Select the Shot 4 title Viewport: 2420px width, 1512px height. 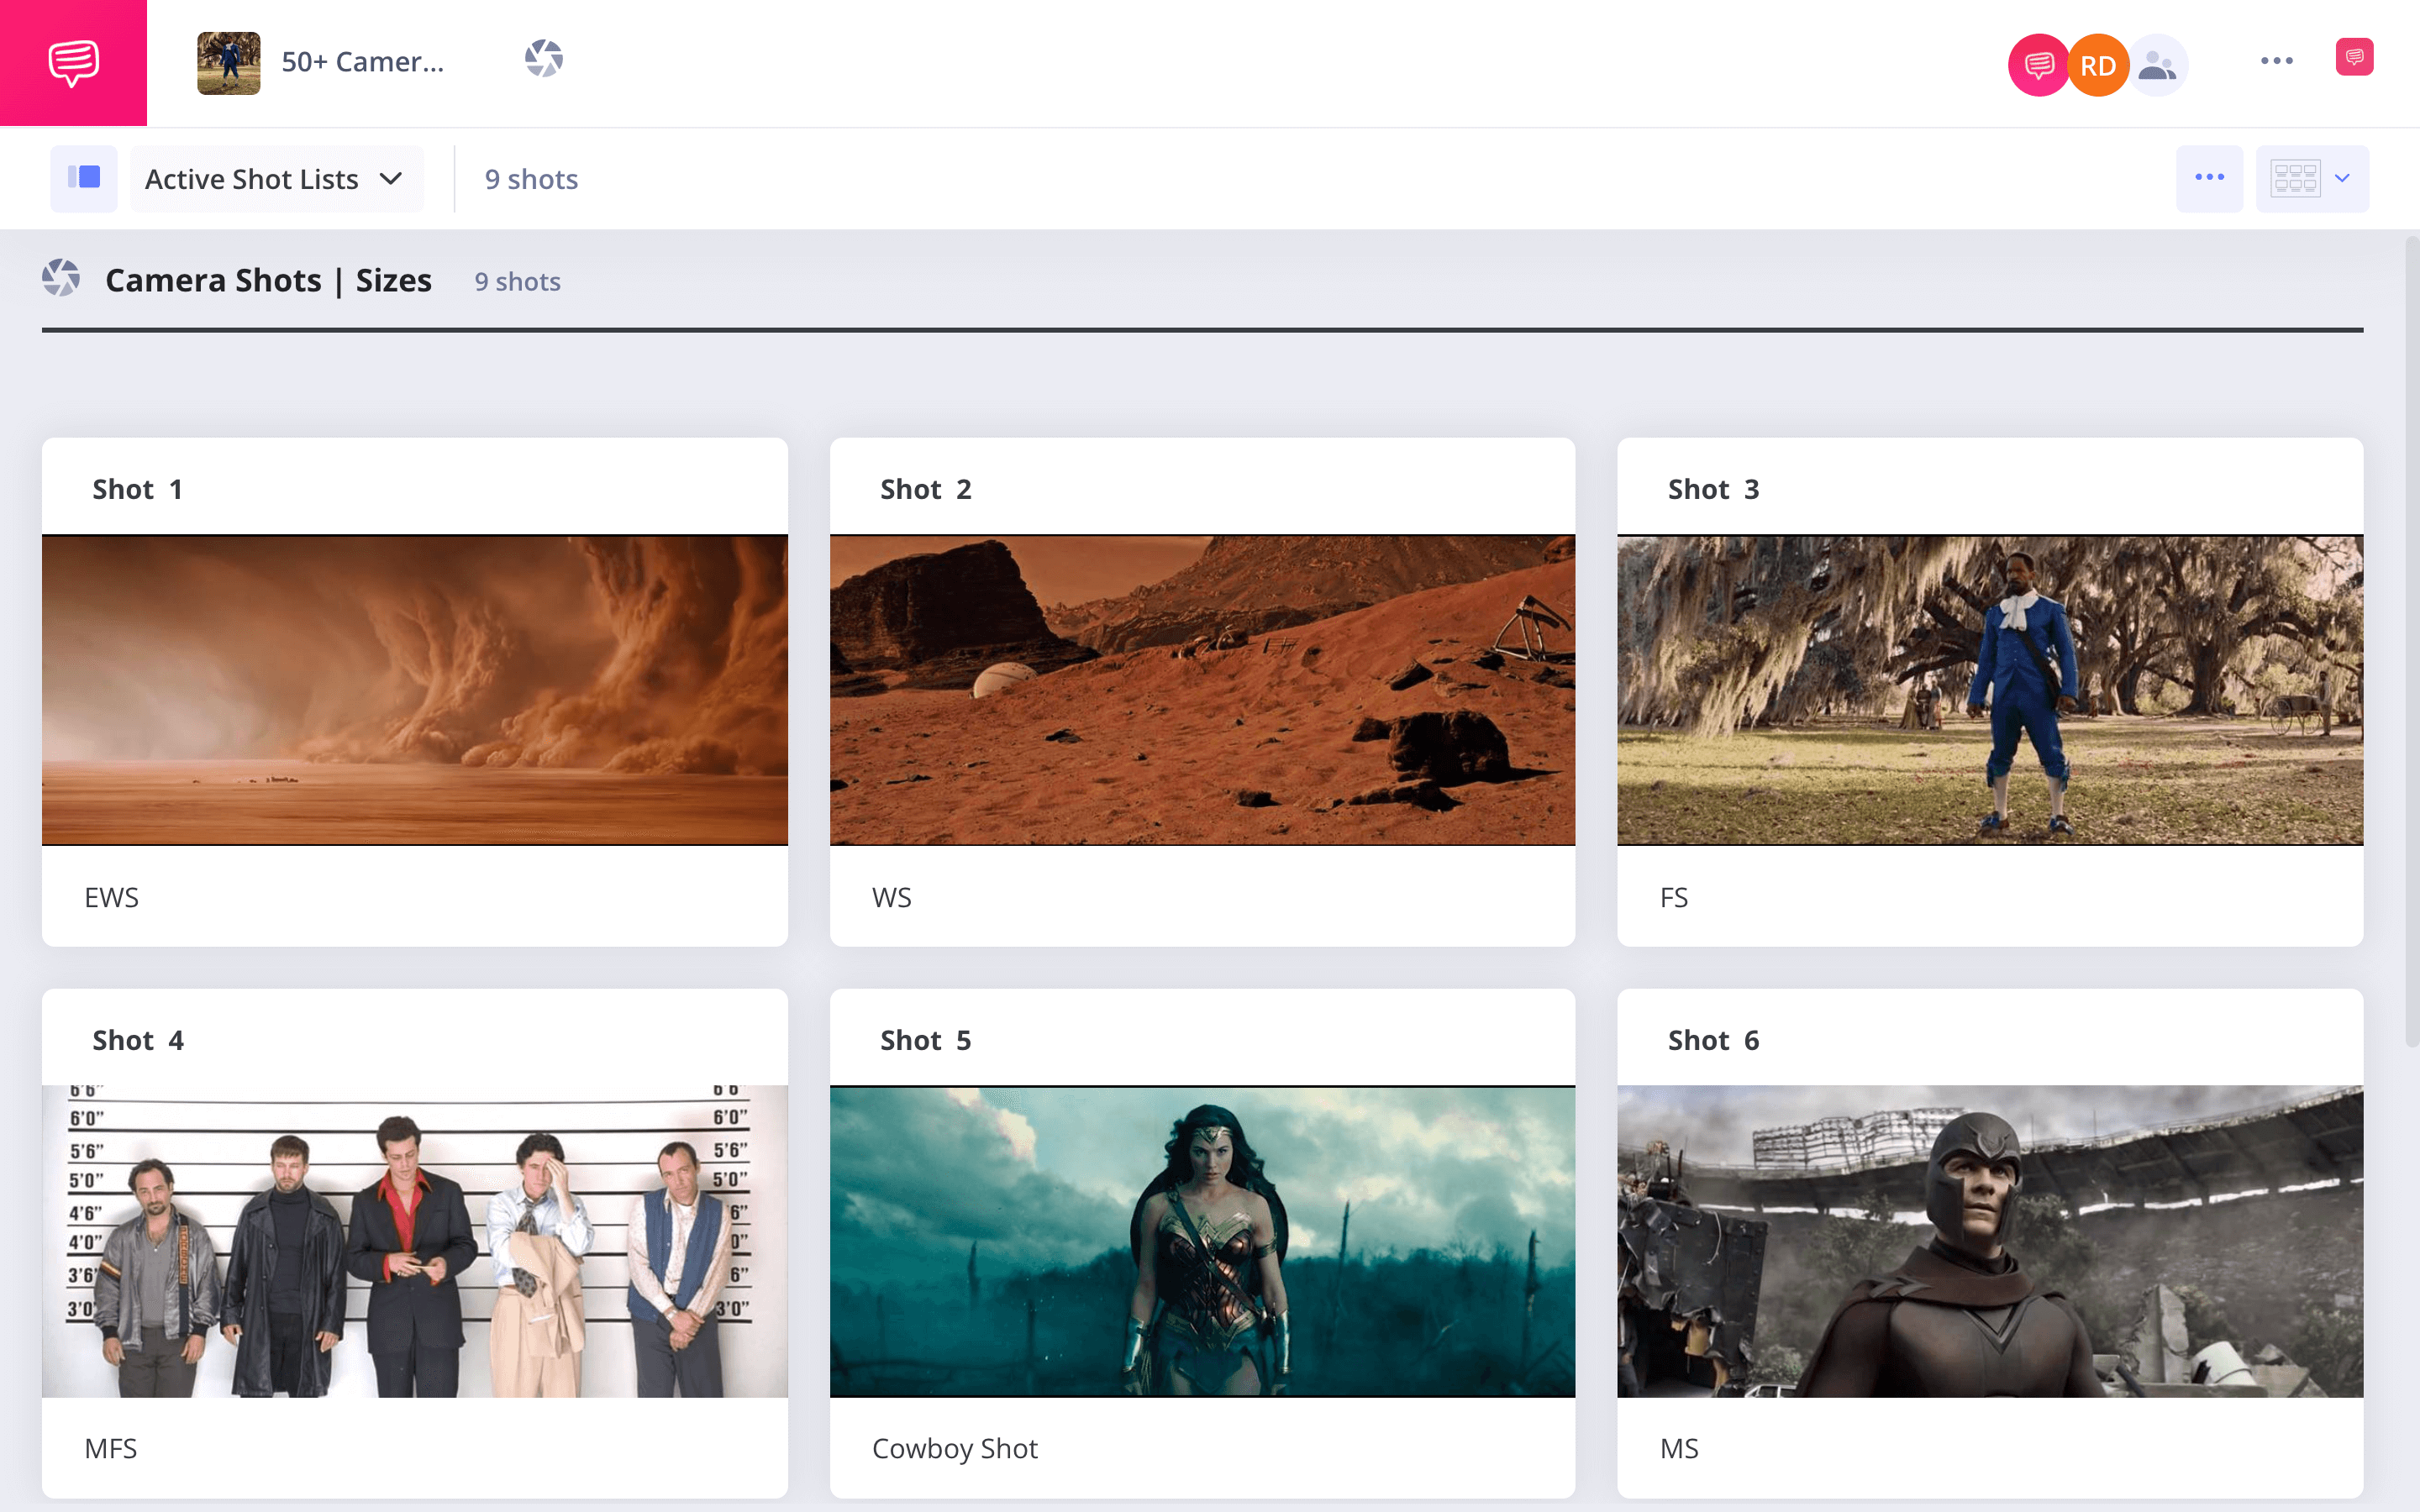(138, 1040)
